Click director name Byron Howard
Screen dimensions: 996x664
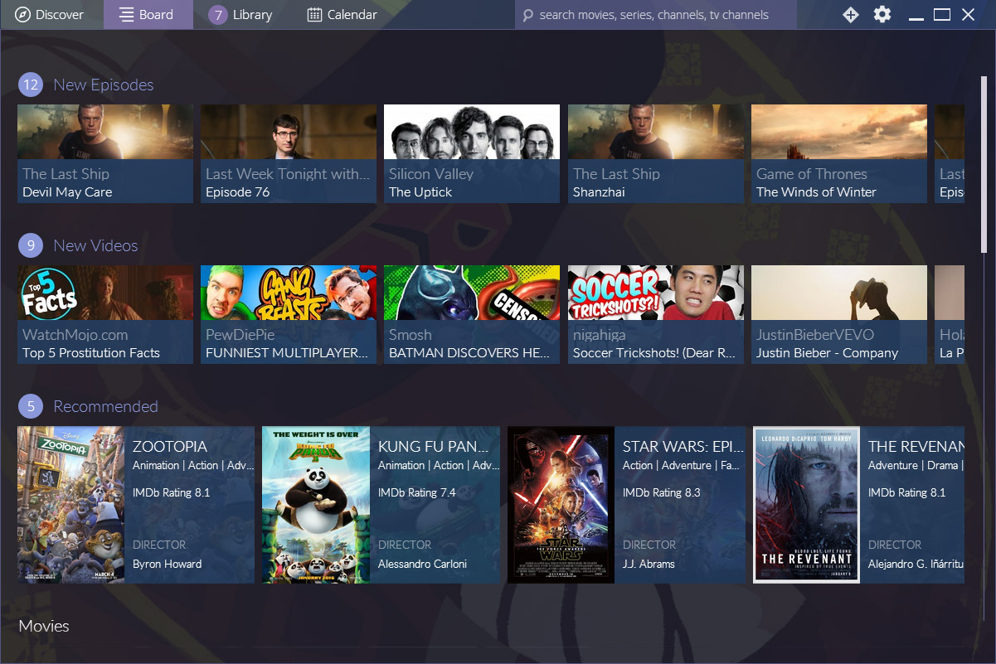(168, 564)
